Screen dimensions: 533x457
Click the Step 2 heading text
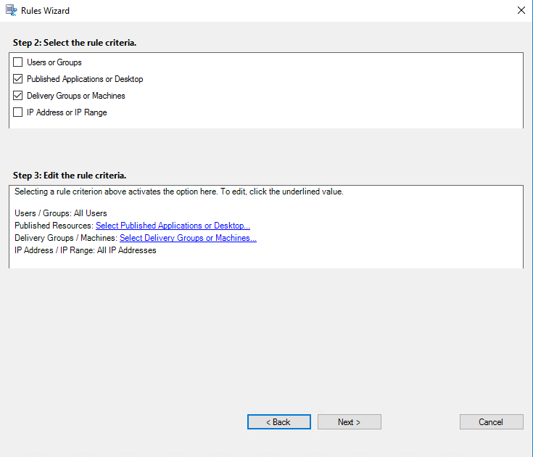pos(75,43)
